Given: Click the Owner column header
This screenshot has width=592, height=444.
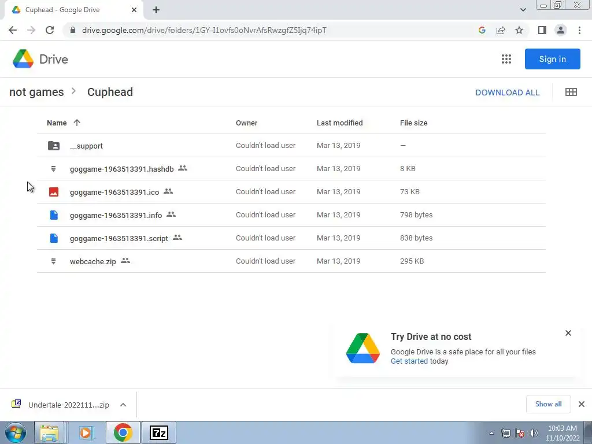Looking at the screenshot, I should point(246,123).
